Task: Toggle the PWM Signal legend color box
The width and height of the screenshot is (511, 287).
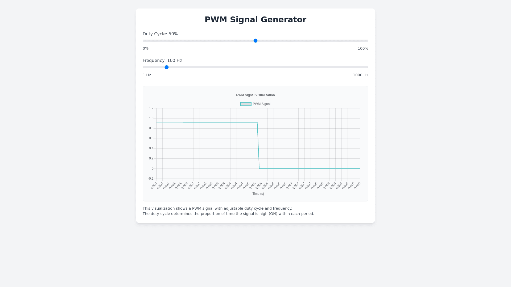Action: pos(246,104)
